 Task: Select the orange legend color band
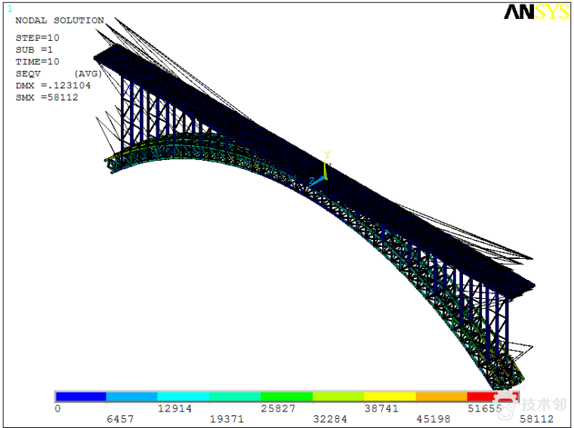tap(441, 396)
